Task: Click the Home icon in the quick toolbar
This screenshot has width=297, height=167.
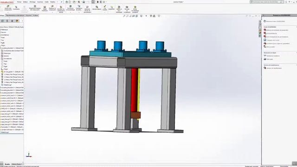Action: (x=67, y=2)
